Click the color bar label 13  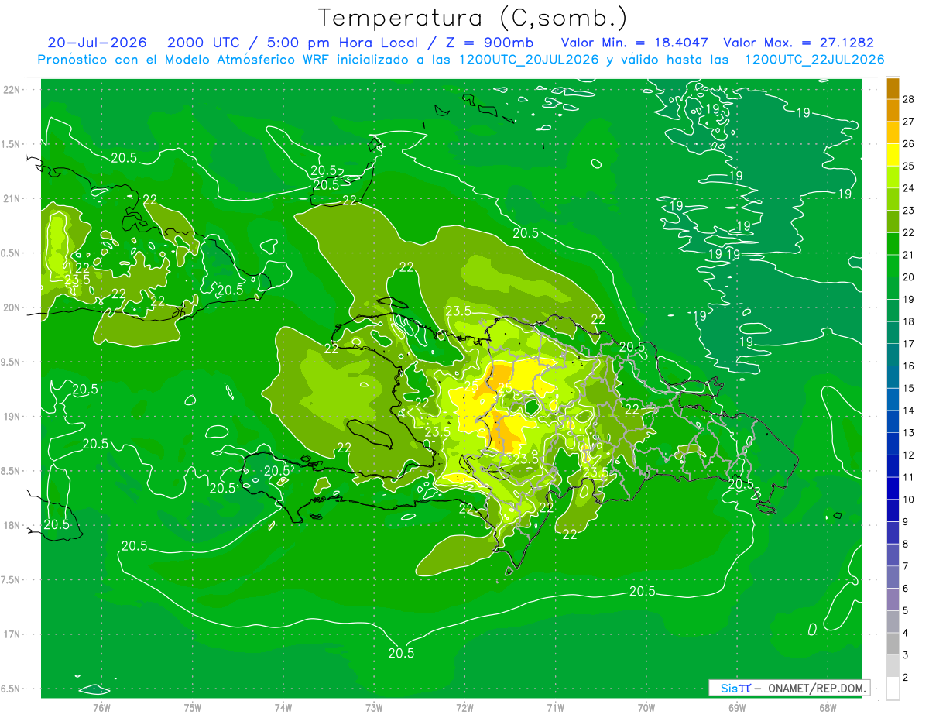tap(908, 432)
